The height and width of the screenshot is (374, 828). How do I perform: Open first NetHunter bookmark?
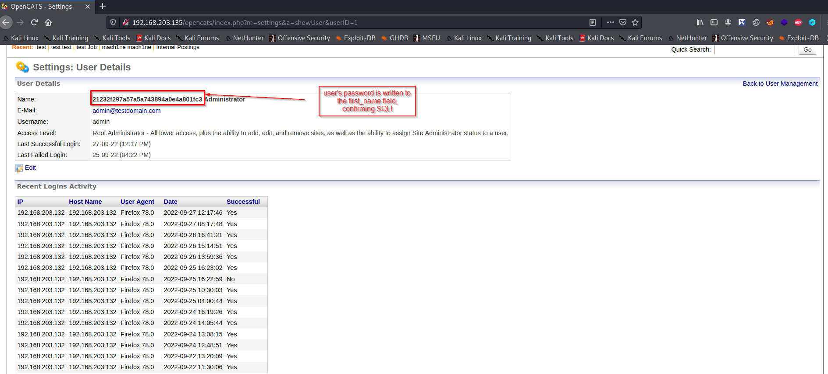pyautogui.click(x=245, y=38)
